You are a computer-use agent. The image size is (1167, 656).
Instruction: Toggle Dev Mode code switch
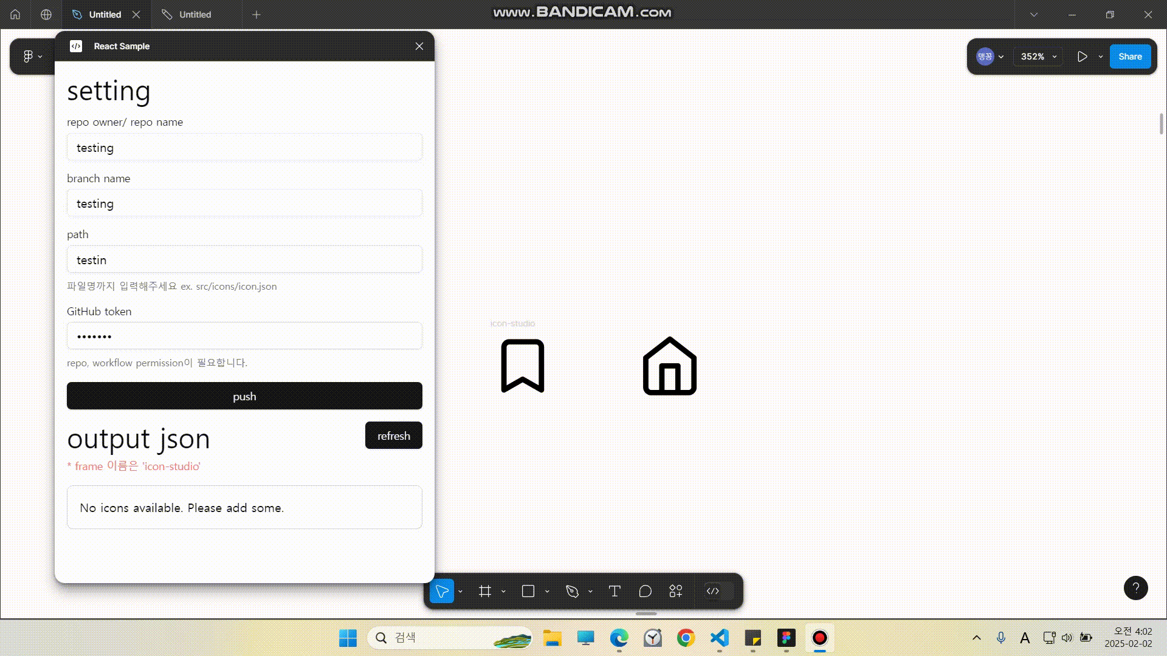coord(718,591)
